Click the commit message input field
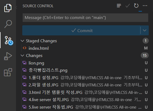Screen dimensions: 153x111 click(x=85, y=18)
